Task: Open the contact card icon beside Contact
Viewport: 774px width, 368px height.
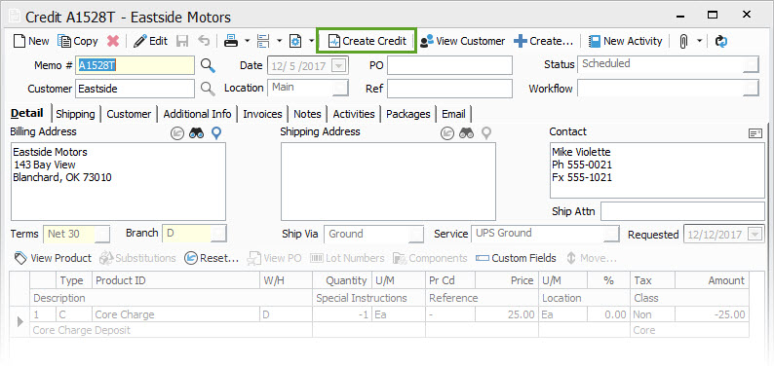Action: pyautogui.click(x=755, y=133)
